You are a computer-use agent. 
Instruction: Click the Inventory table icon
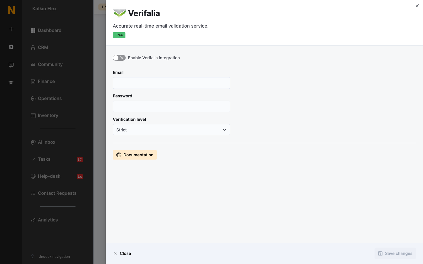pyautogui.click(x=33, y=116)
